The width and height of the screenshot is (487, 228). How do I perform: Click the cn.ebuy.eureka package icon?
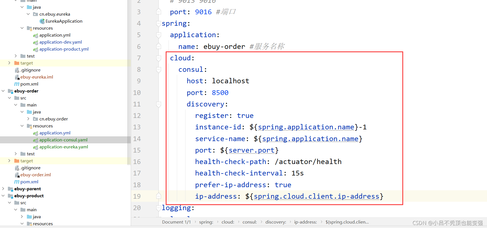coord(35,14)
